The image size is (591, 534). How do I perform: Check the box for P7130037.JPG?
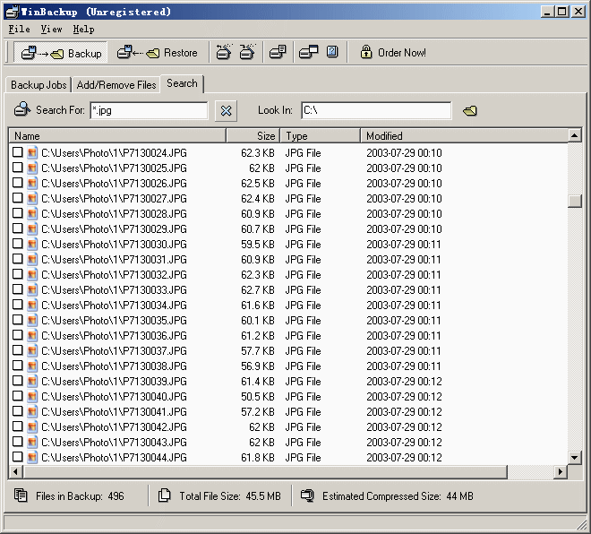coord(17,350)
